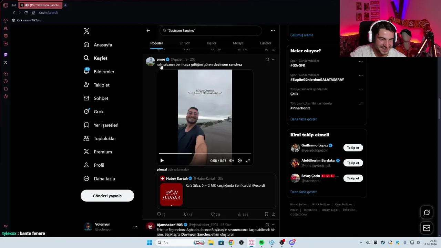
Task: Open Yer İşaretleri bookmarks
Action: [101, 125]
